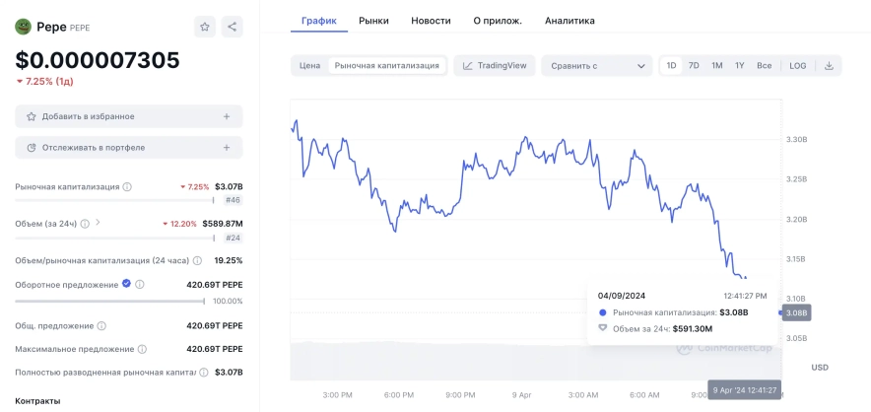
Task: Switch chart to Цена view
Action: (309, 66)
